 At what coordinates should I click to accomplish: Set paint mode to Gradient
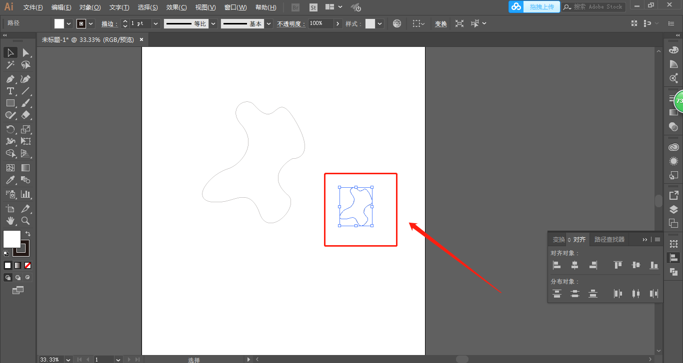point(17,265)
